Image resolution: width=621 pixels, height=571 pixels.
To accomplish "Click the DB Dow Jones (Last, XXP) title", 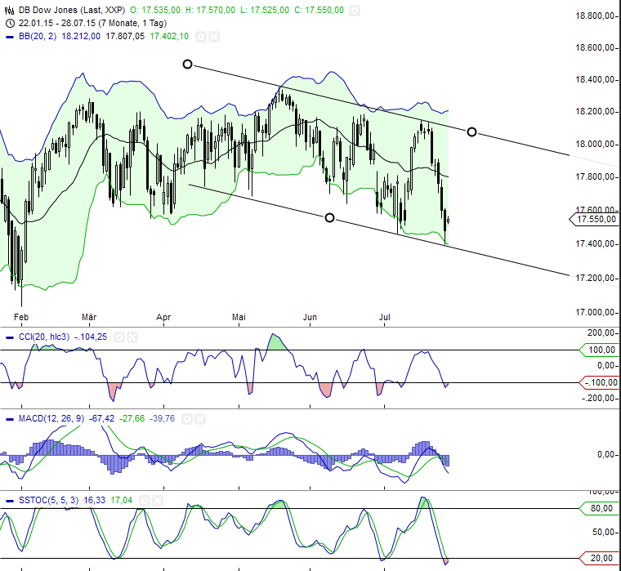I will 72,11.
